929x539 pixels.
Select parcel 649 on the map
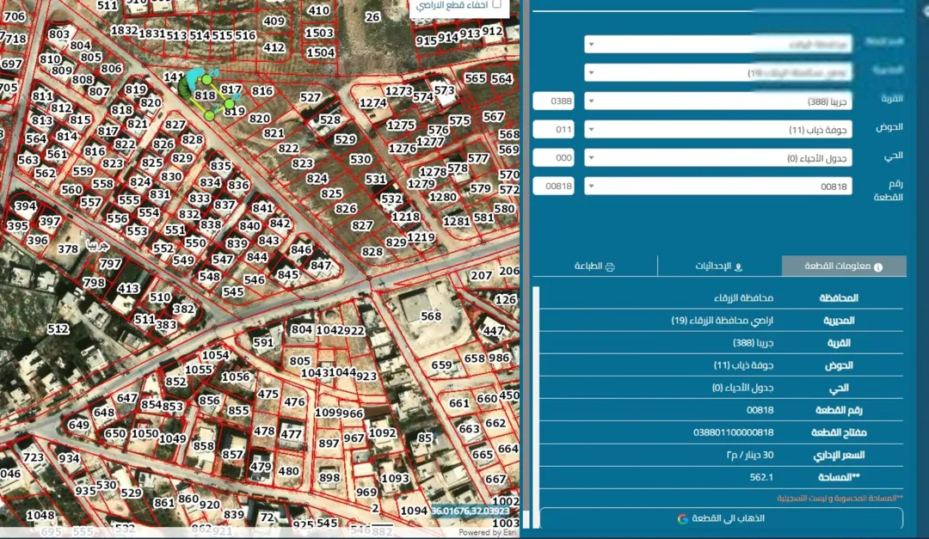(79, 425)
